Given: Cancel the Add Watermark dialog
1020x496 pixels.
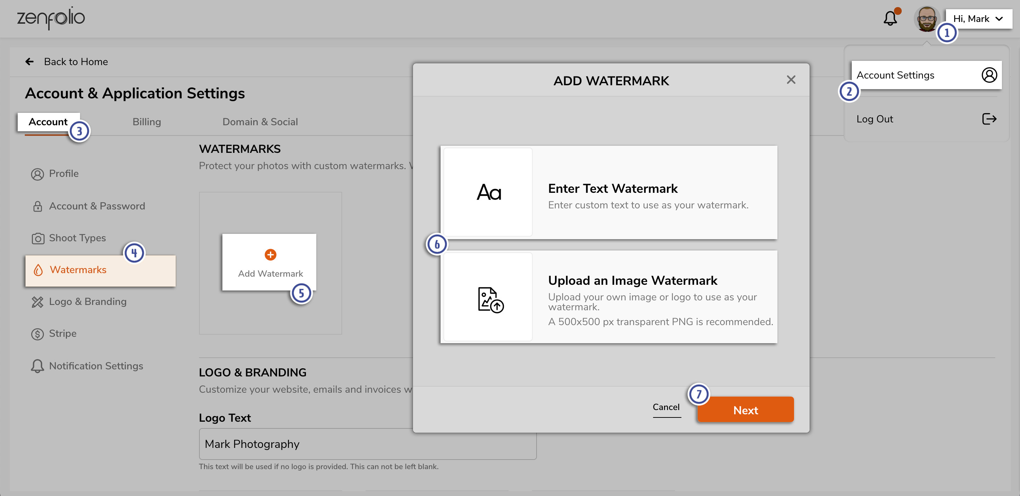Looking at the screenshot, I should tap(667, 407).
